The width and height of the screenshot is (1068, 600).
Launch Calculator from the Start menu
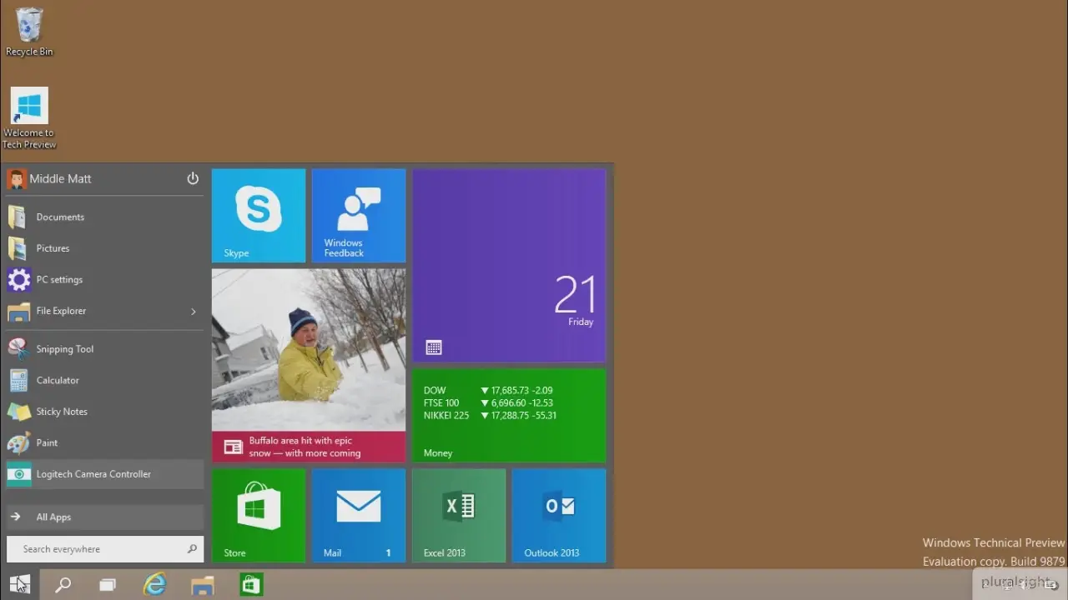click(105, 381)
